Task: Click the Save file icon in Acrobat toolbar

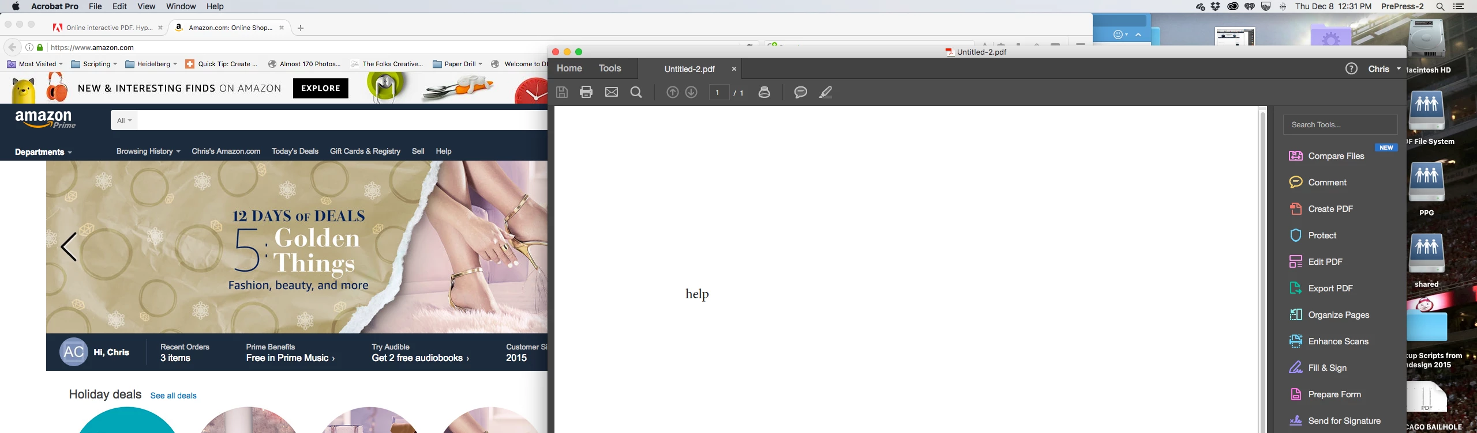Action: [562, 92]
